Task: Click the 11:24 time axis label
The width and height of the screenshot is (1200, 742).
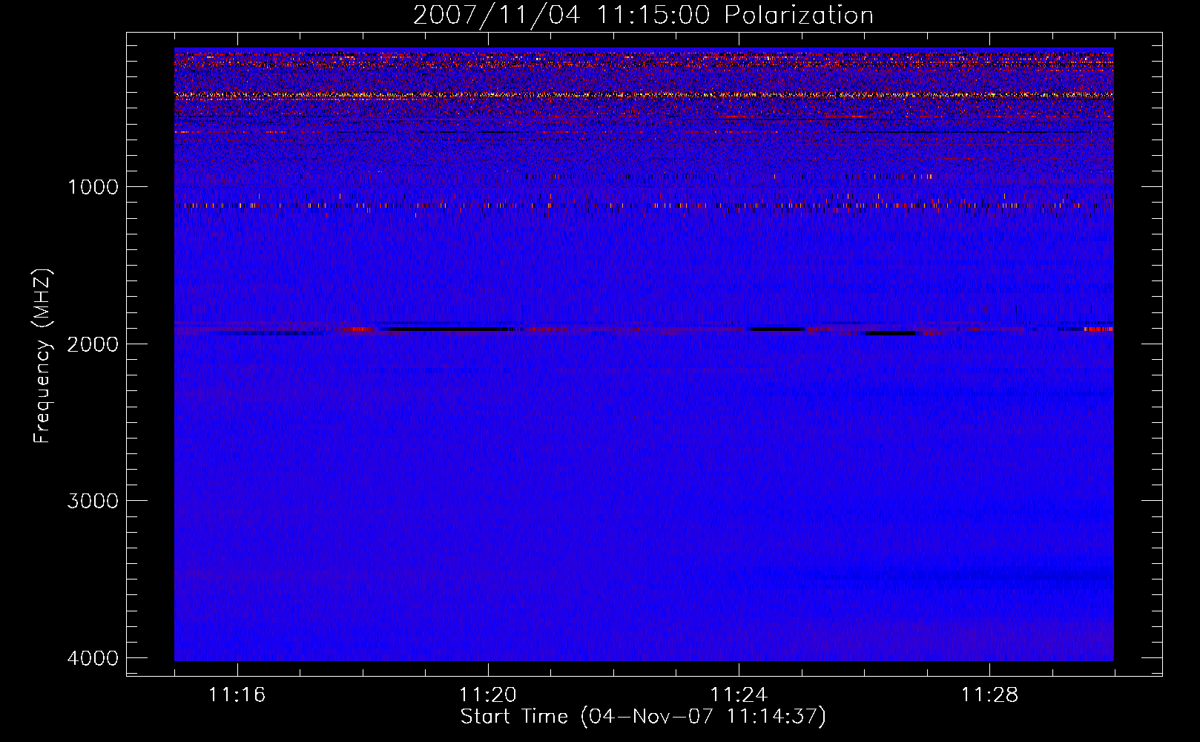Action: tap(739, 695)
